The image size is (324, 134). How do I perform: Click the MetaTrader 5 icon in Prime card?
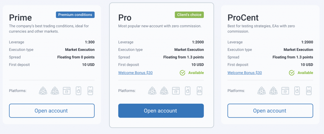tap(55, 91)
